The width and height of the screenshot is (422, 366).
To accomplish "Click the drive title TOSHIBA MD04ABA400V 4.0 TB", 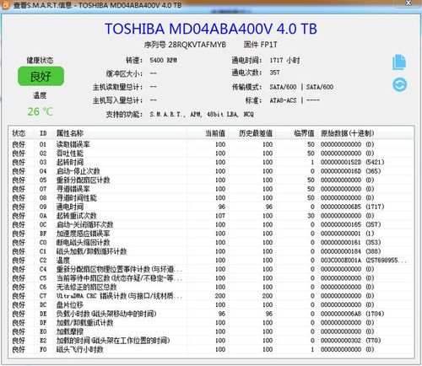I will pos(211,29).
